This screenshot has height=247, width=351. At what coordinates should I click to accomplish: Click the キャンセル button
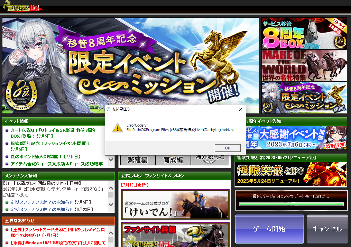pos(327,229)
